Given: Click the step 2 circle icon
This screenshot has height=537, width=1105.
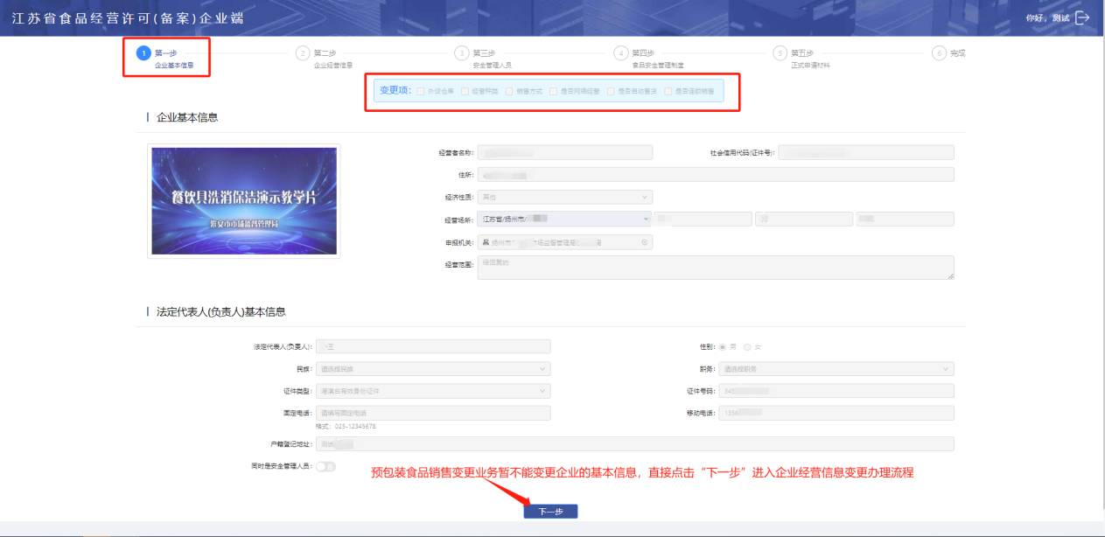Looking at the screenshot, I should click(303, 53).
